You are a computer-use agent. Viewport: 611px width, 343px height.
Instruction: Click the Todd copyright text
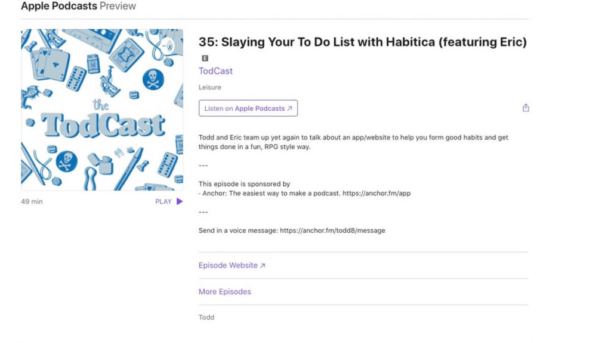click(x=206, y=317)
